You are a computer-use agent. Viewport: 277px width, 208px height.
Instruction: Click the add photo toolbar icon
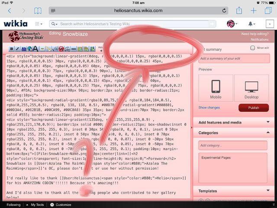80,49
